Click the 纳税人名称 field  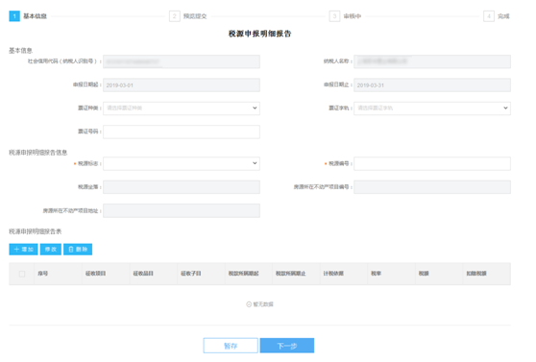click(x=432, y=61)
